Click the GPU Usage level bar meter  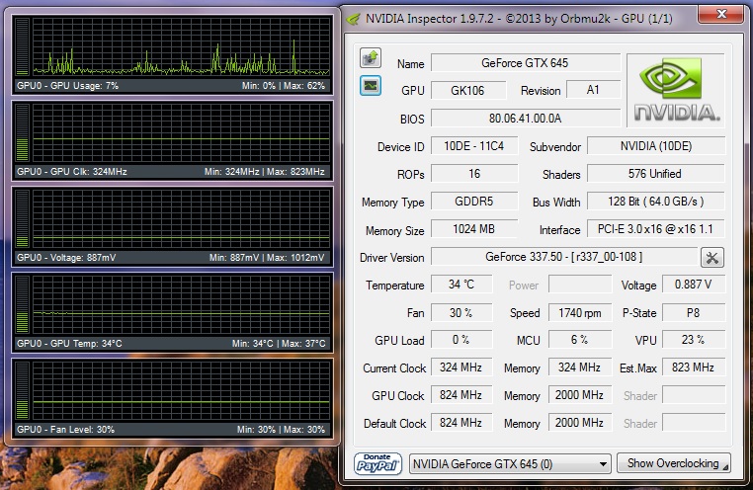tap(22, 46)
